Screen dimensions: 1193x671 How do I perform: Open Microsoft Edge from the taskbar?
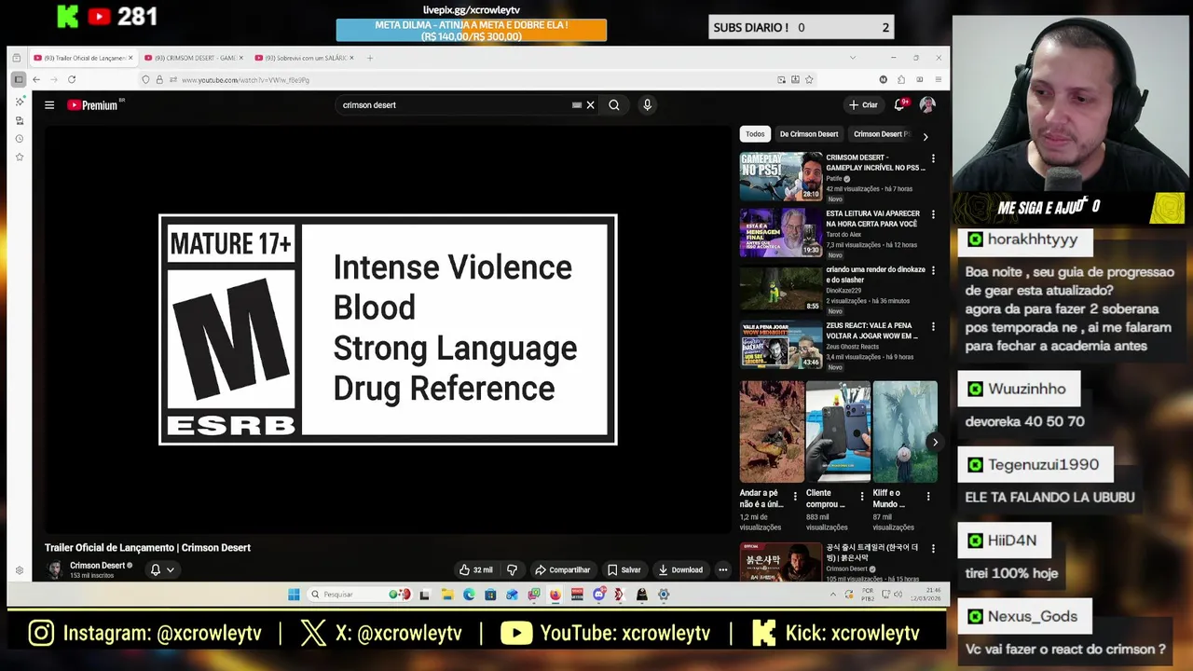[x=469, y=595]
